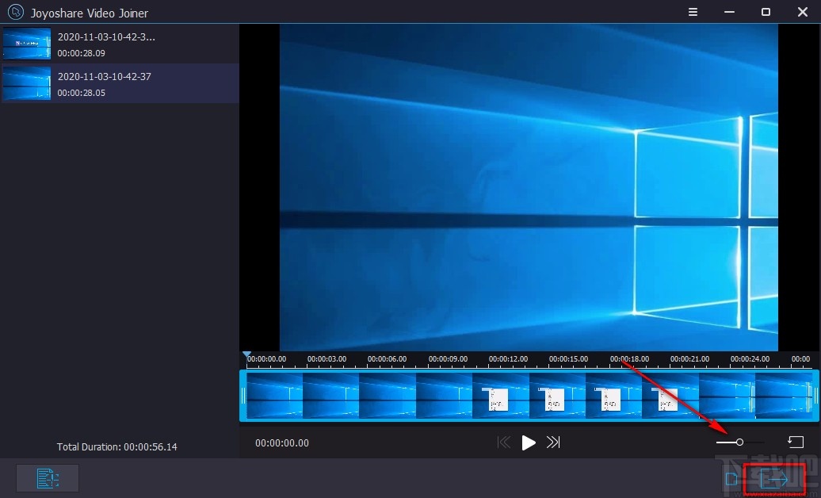Click the right trim handle of timeline clip
The image size is (821, 498).
[815, 396]
